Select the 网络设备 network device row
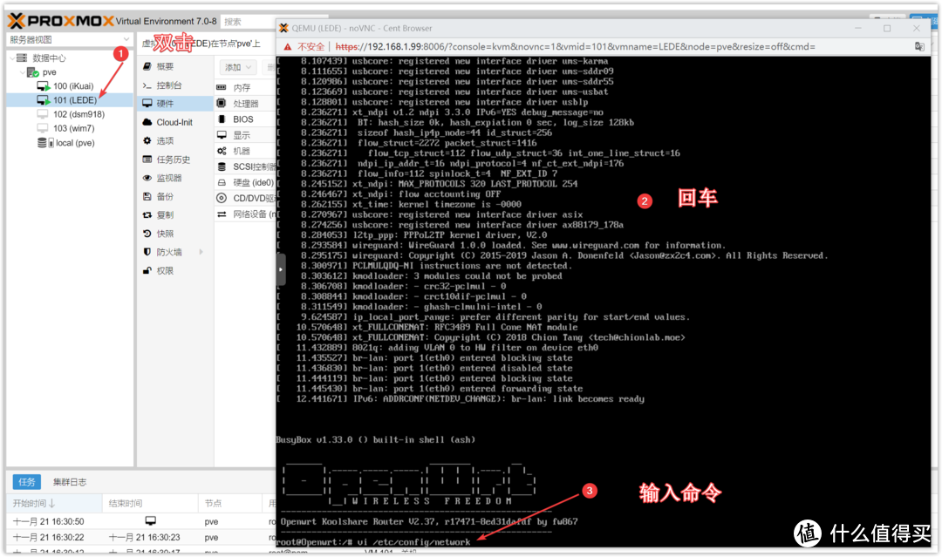Viewport: 942px width, 557px height. tap(245, 214)
